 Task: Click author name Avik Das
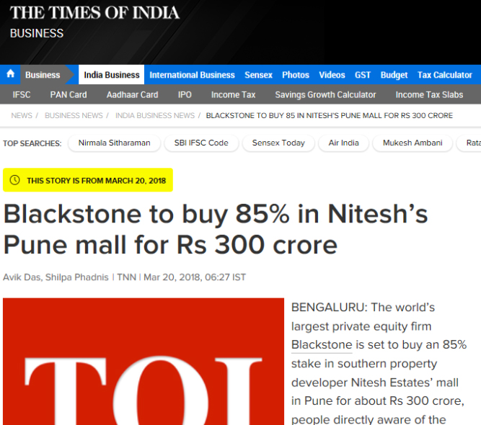22,277
